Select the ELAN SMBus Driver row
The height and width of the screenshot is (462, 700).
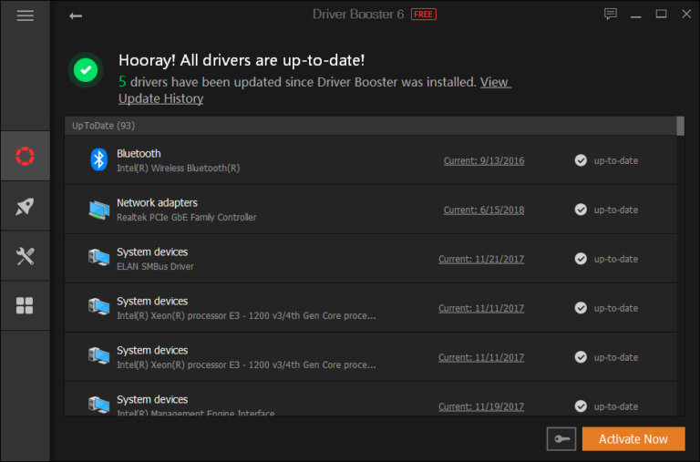(x=273, y=259)
